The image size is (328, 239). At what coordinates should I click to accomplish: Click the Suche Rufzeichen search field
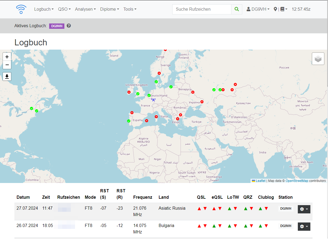[202, 9]
